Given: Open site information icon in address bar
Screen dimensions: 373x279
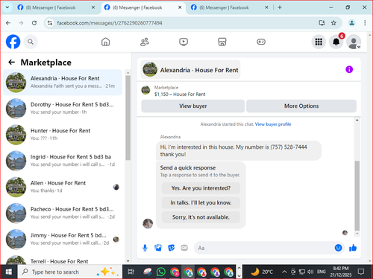Looking at the screenshot, I should [x=50, y=23].
